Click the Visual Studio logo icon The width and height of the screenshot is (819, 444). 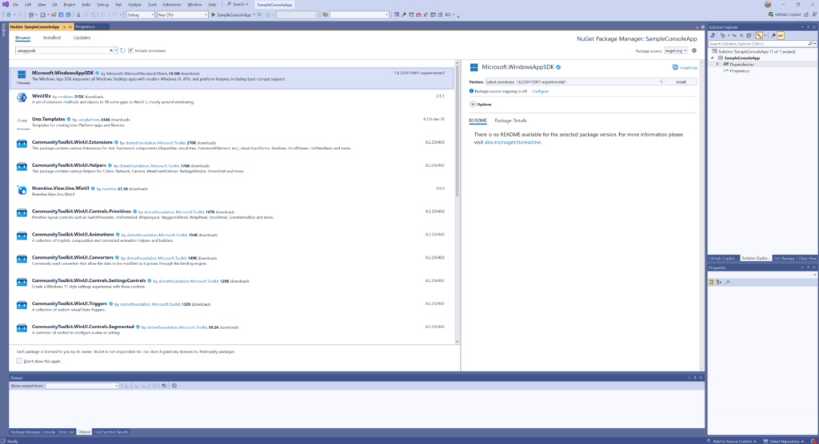coord(6,4)
